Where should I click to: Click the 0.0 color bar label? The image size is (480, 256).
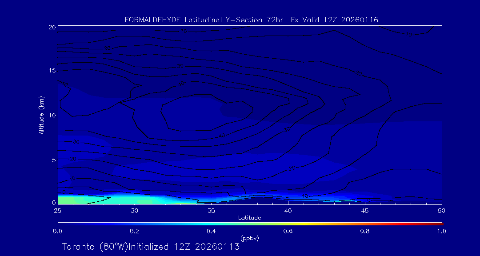[57, 231]
